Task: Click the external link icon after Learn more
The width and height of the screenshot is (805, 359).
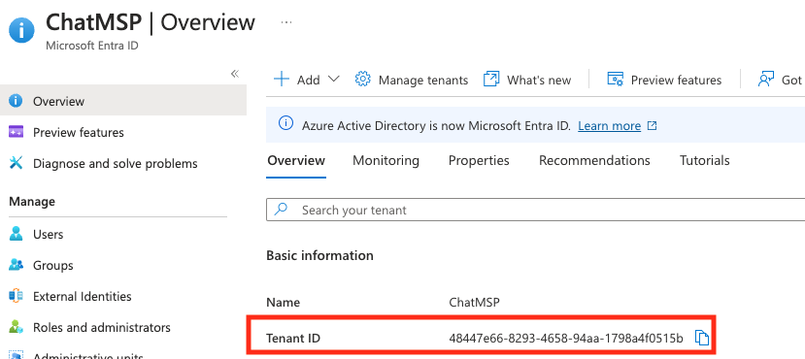Action: [x=652, y=125]
